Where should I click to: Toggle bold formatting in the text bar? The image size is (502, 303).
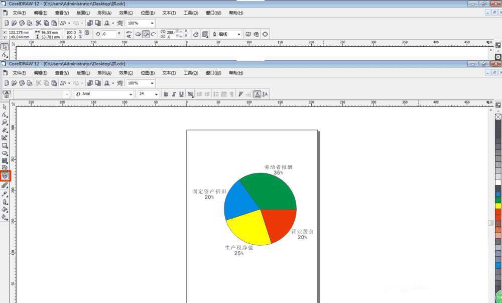[166, 94]
